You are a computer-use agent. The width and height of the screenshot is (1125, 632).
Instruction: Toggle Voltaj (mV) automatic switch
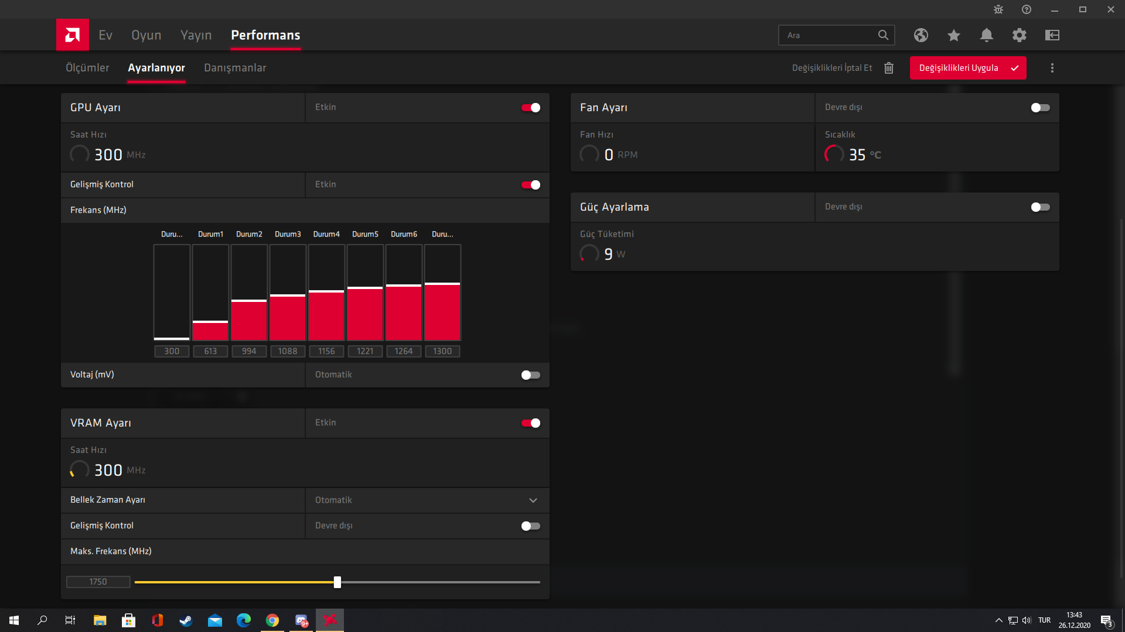(x=531, y=375)
